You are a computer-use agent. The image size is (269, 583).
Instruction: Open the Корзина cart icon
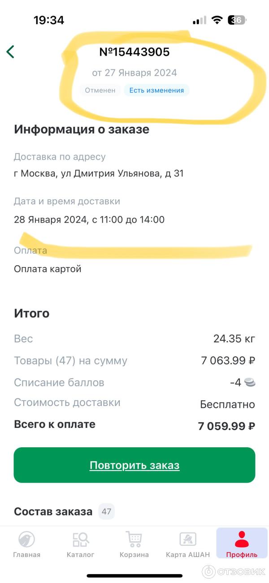[x=134, y=539]
